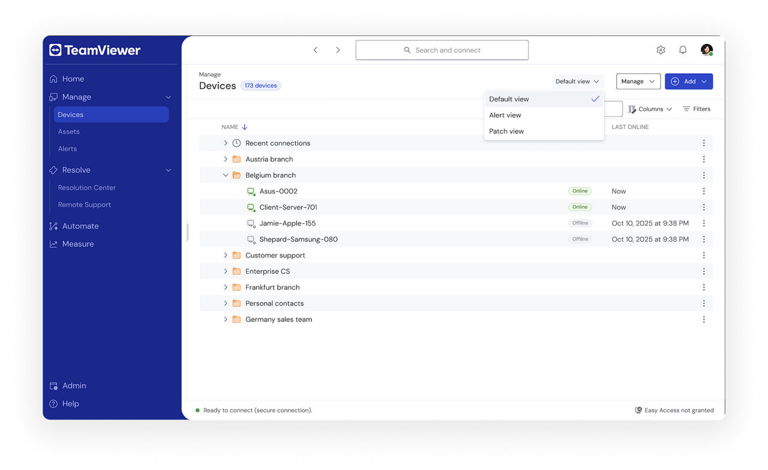
Task: Select Alert view option
Action: pyautogui.click(x=544, y=115)
